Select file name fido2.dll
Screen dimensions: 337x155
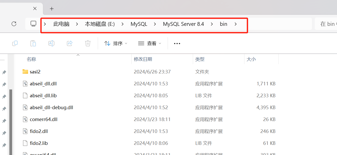pos(39,131)
